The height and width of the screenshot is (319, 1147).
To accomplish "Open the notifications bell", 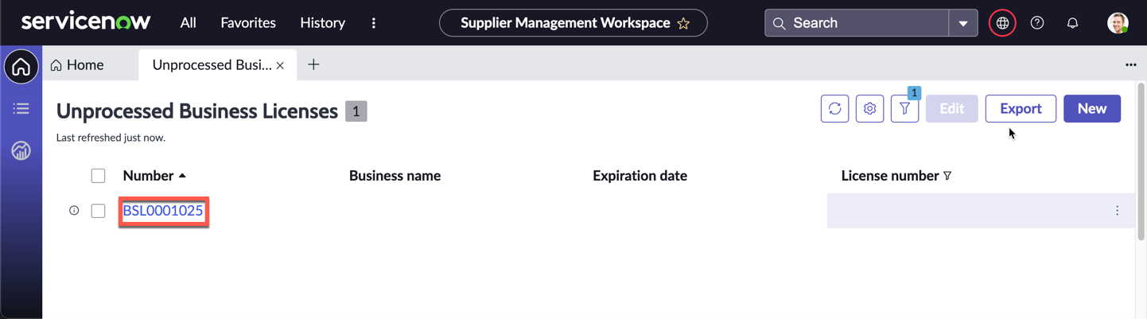I will (1072, 23).
